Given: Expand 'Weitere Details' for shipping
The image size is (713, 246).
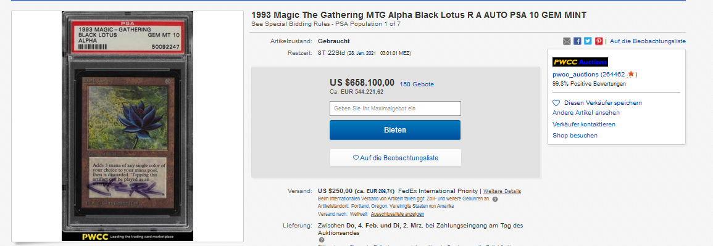Looking at the screenshot, I should [502, 192].
